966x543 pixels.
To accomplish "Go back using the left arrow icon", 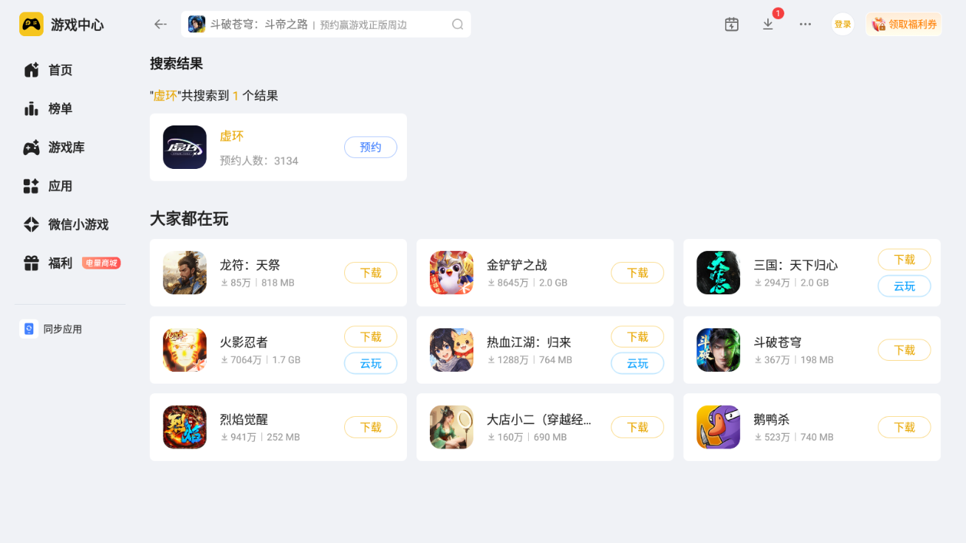I will coord(160,24).
